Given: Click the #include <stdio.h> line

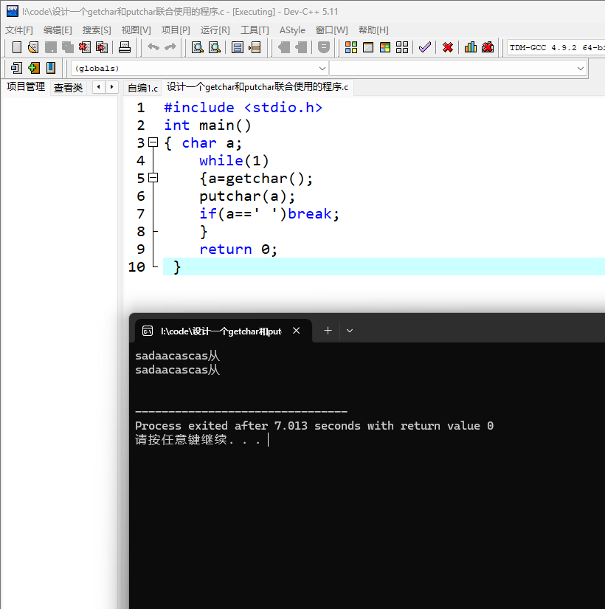Looking at the screenshot, I should tap(243, 108).
